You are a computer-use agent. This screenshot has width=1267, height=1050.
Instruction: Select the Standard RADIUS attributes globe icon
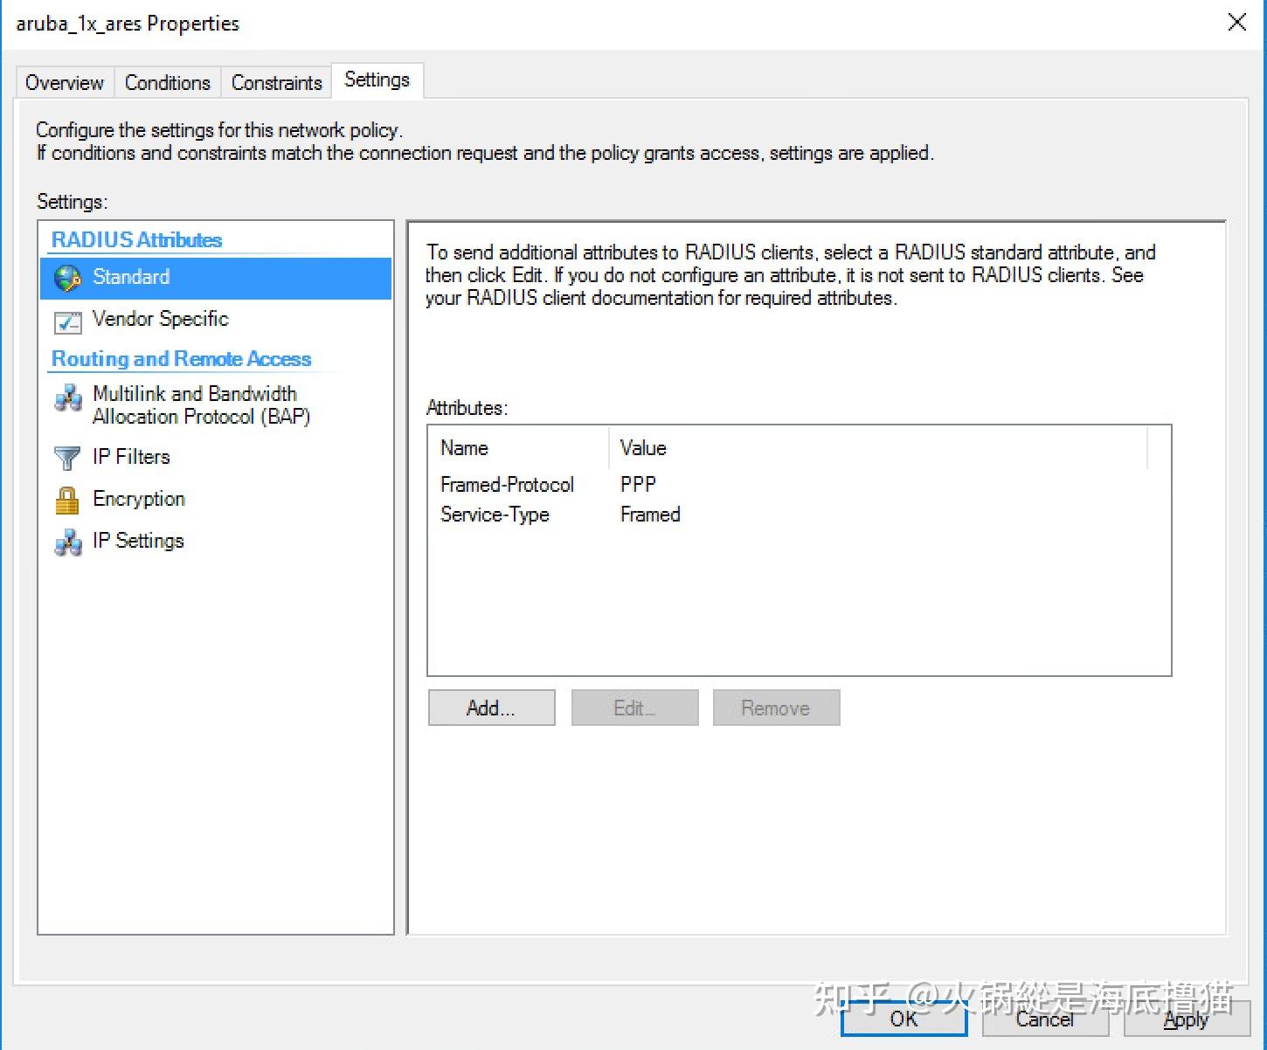tap(67, 277)
